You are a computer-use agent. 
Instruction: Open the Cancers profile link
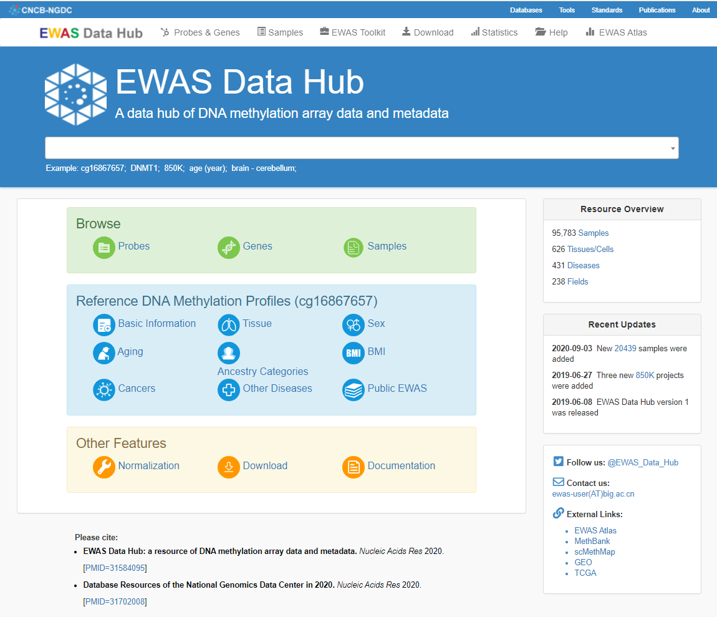click(x=137, y=388)
